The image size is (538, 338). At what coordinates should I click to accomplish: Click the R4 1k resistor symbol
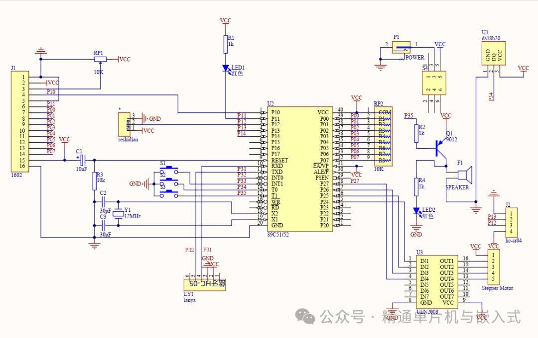coord(416,187)
